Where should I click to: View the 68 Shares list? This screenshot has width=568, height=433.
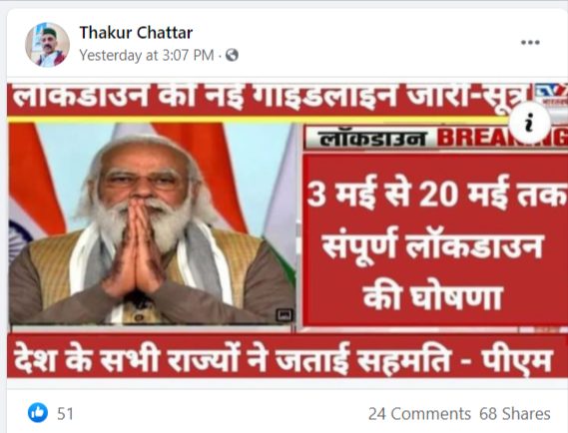pos(515,414)
